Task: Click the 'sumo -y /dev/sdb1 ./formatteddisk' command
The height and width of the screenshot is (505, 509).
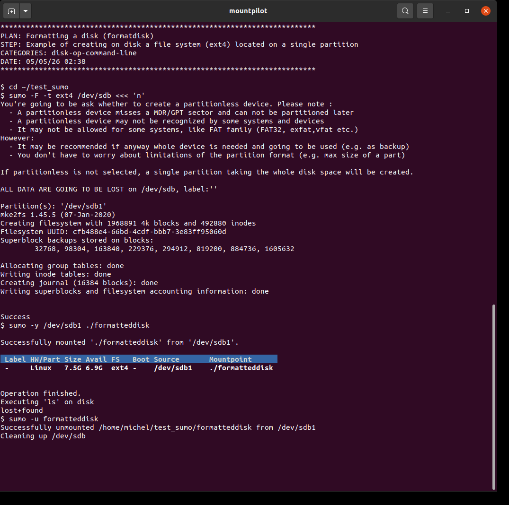Action: coord(79,325)
